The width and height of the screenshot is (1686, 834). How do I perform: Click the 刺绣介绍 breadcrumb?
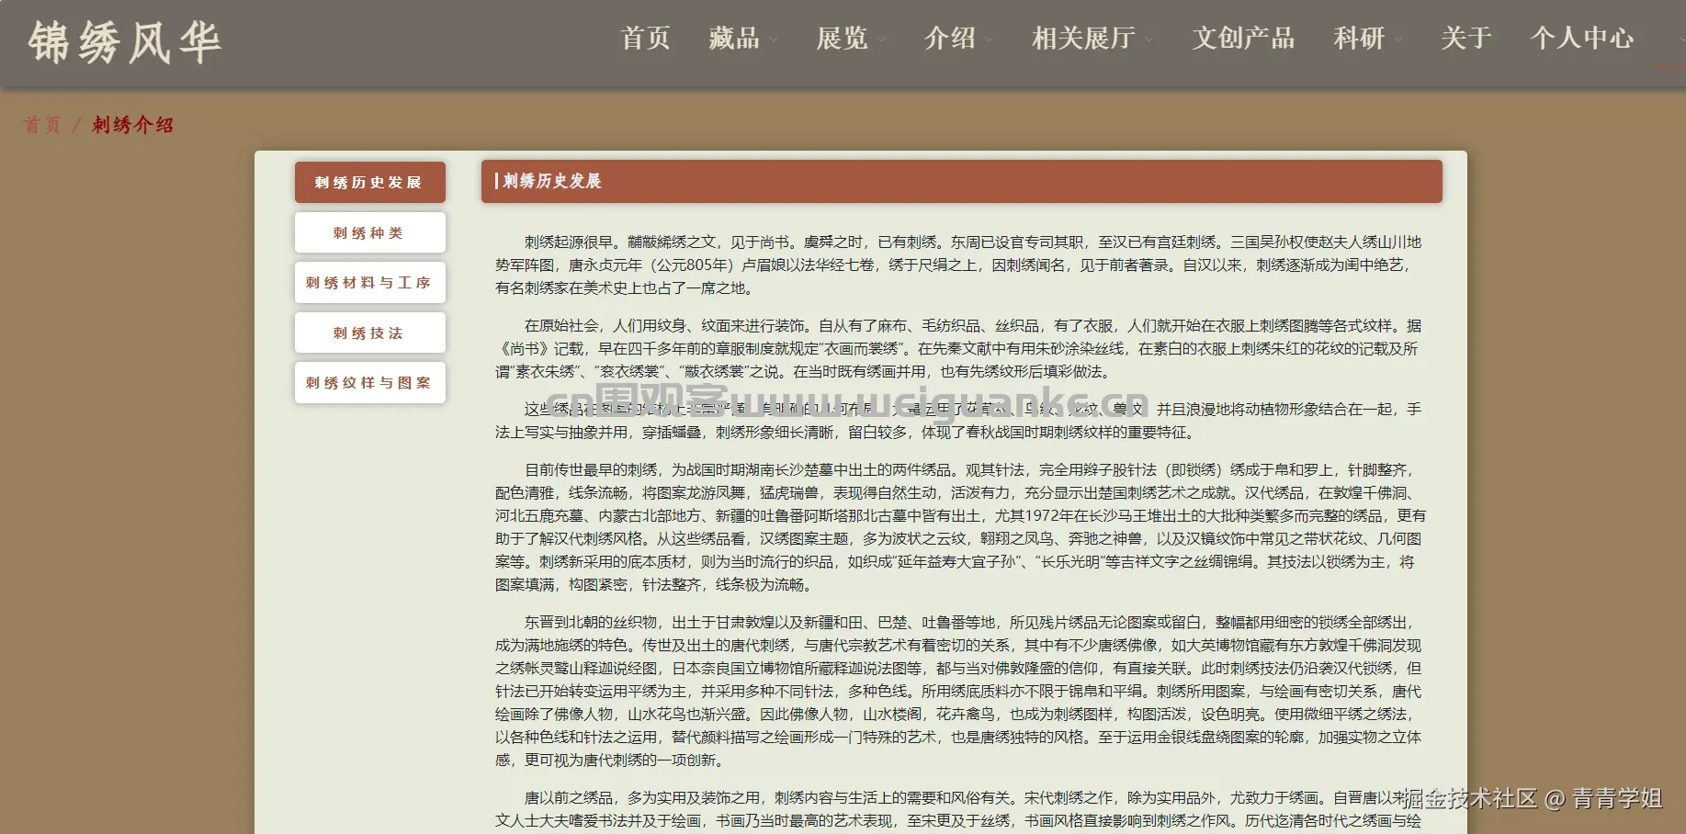tap(132, 125)
